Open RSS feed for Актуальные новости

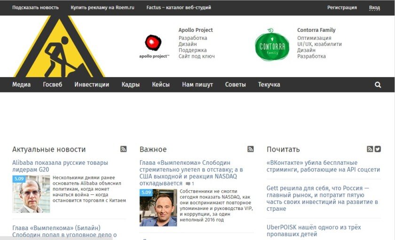click(123, 149)
